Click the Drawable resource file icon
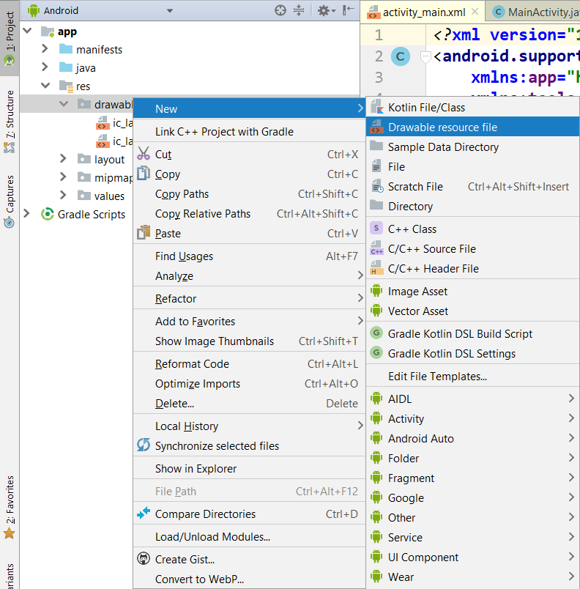The height and width of the screenshot is (589, 580). [376, 127]
